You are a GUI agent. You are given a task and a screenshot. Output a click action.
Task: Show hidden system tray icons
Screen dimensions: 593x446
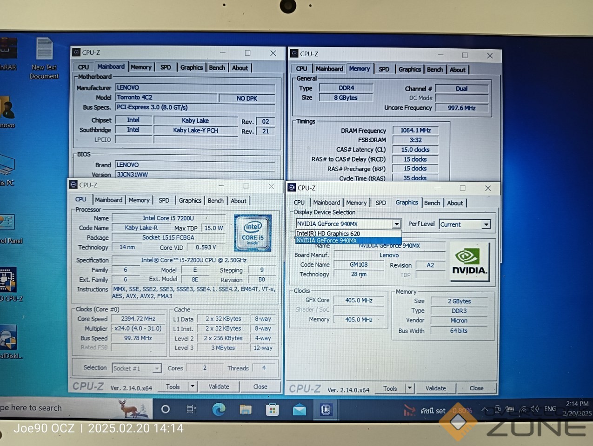485,409
